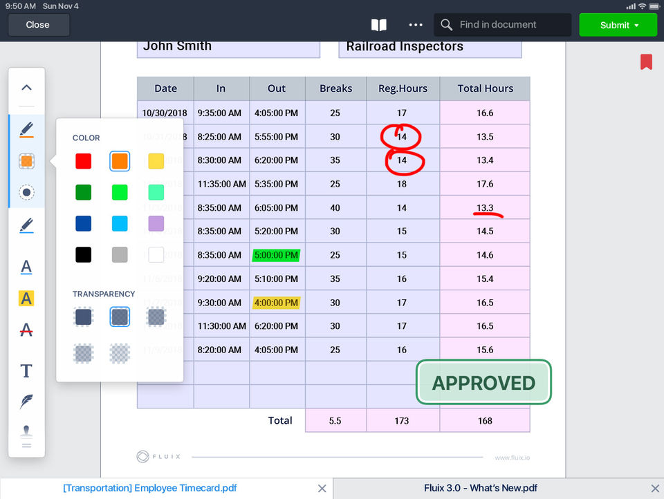The height and width of the screenshot is (499, 664).
Task: Select the most transparent option
Action: [120, 353]
